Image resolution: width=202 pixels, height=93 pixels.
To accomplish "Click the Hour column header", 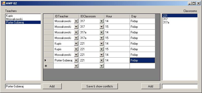I will [117, 16].
